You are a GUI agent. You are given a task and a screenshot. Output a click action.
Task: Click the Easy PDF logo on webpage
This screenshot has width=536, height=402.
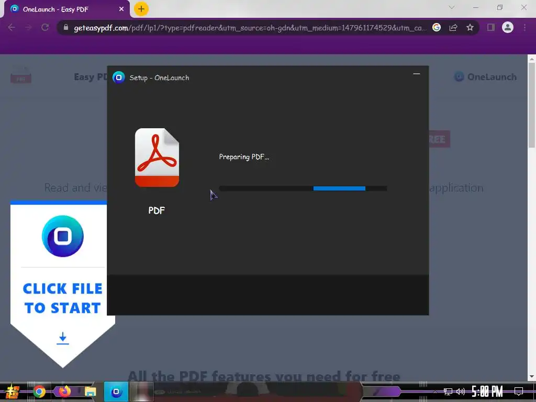21,75
